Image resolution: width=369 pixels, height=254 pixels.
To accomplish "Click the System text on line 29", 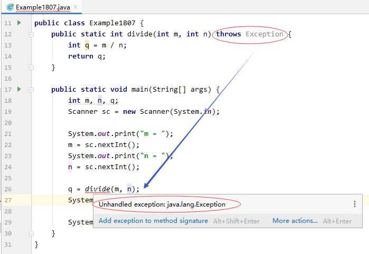I will (81, 222).
